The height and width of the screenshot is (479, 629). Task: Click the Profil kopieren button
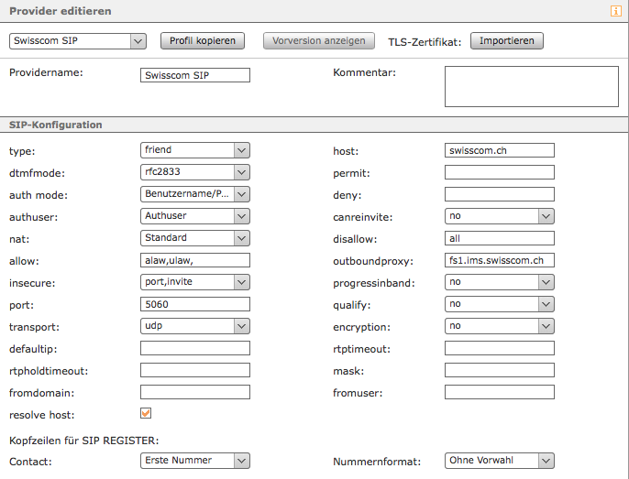(203, 40)
